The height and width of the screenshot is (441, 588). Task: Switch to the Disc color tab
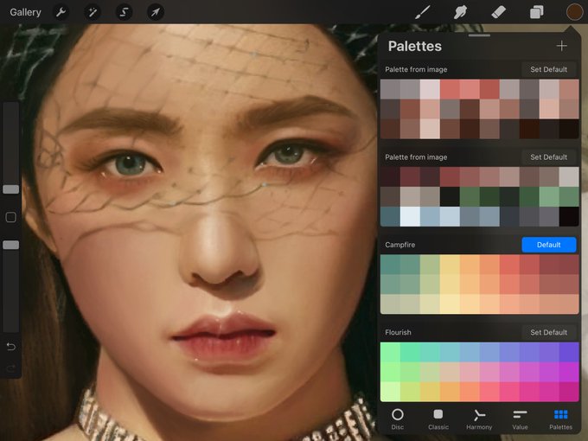click(x=398, y=419)
